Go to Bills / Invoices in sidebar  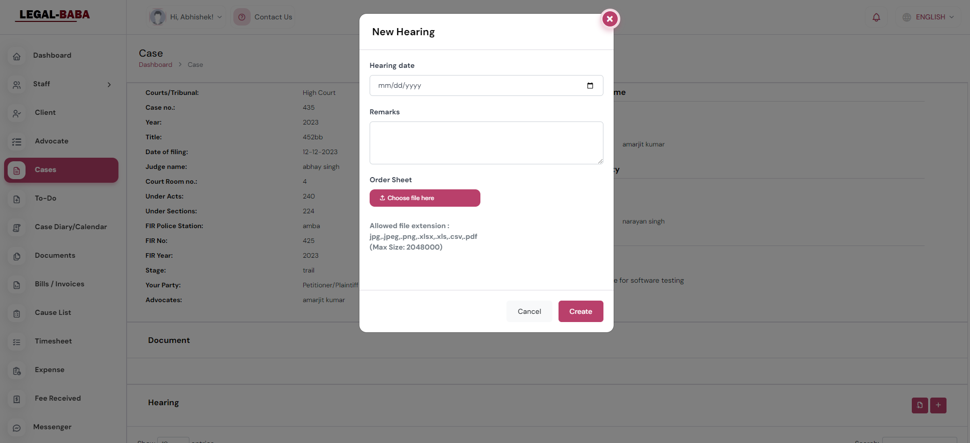point(59,284)
